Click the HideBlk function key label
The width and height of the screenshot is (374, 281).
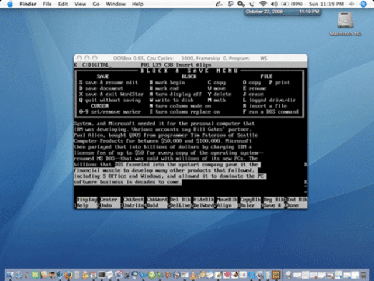tap(204, 200)
